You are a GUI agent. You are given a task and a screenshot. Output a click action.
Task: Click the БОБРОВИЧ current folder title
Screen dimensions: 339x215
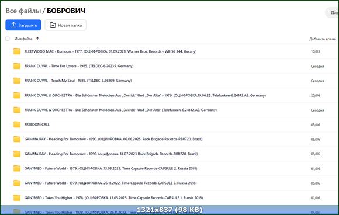click(x=66, y=11)
